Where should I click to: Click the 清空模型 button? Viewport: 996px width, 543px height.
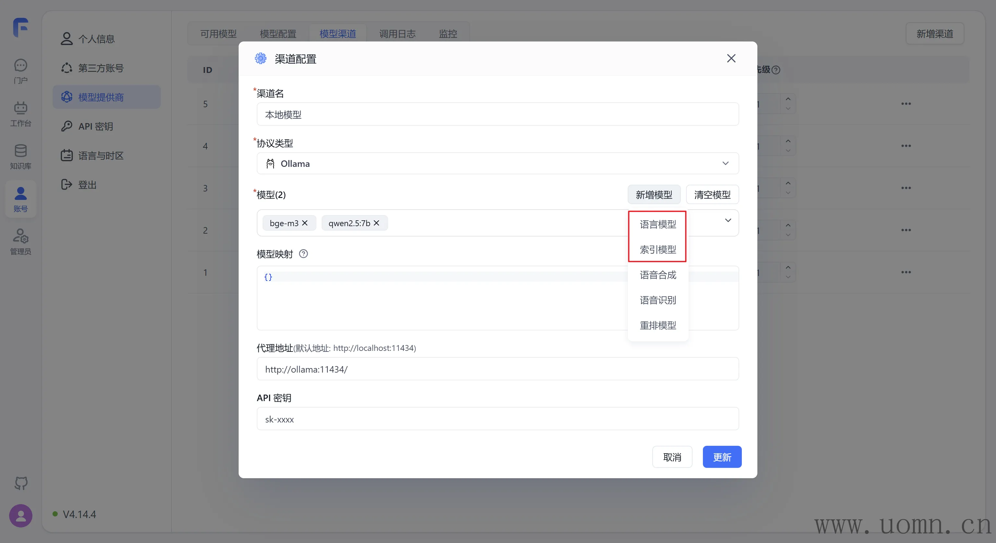pos(712,194)
